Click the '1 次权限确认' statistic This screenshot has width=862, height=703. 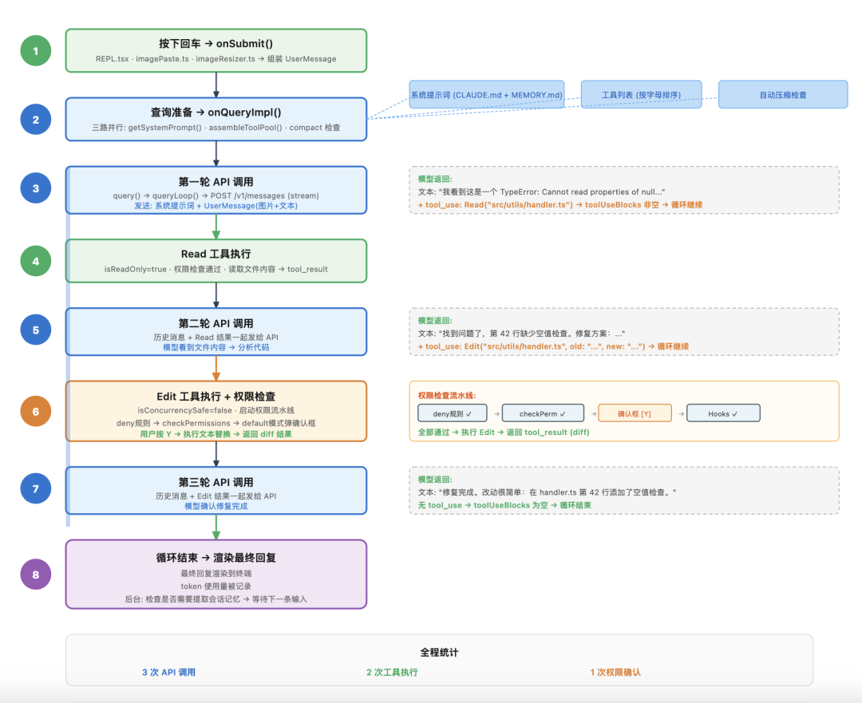[x=615, y=673]
